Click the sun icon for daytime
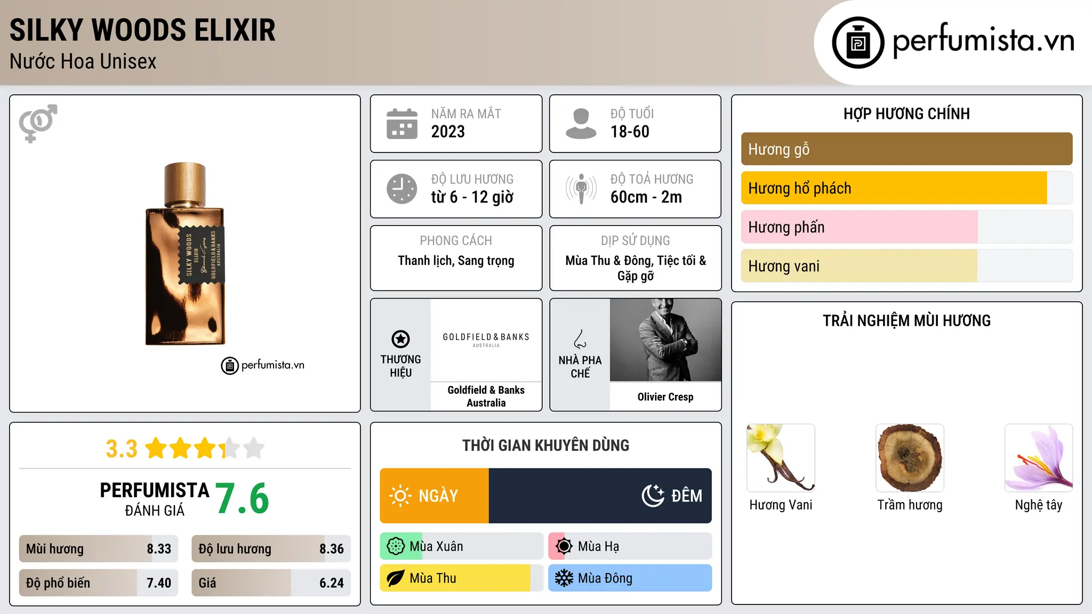 tap(400, 496)
